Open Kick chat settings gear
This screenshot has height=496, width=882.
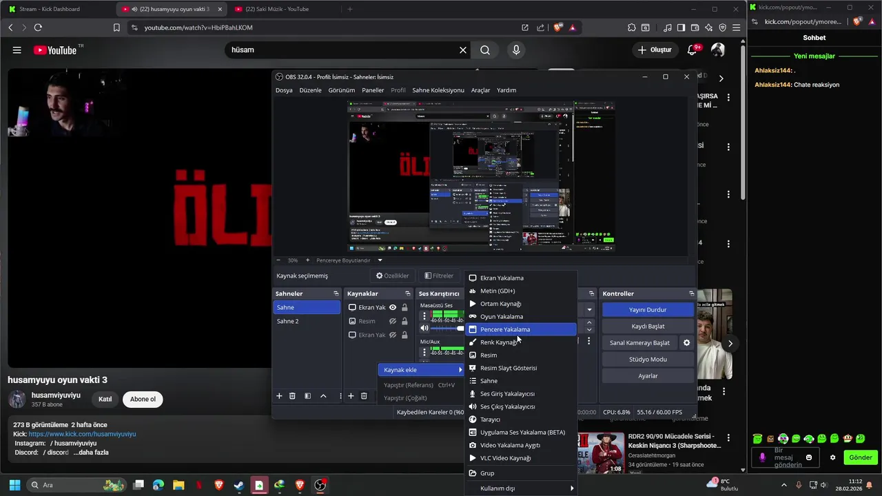(832, 457)
